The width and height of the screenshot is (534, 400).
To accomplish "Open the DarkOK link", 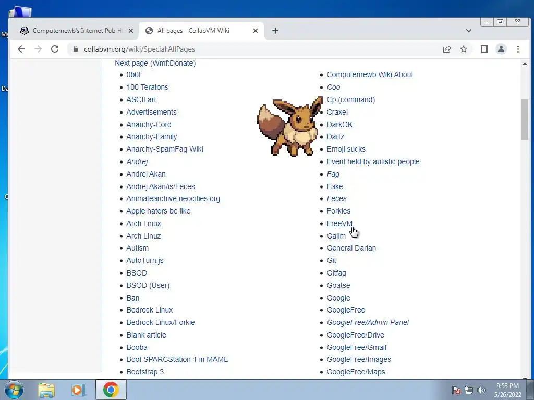I will [x=339, y=124].
